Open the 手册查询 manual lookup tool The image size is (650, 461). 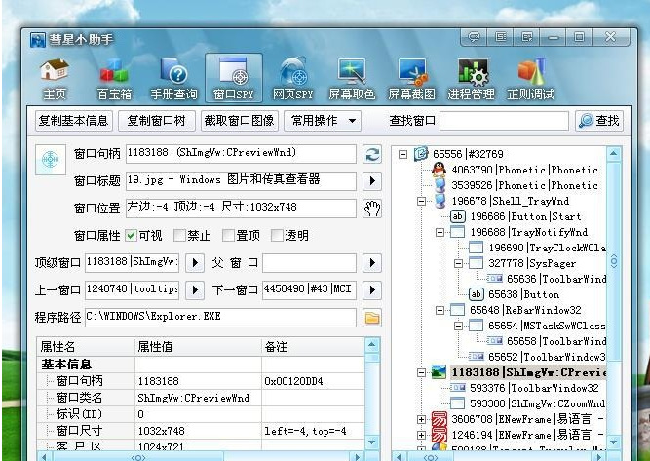click(x=173, y=79)
